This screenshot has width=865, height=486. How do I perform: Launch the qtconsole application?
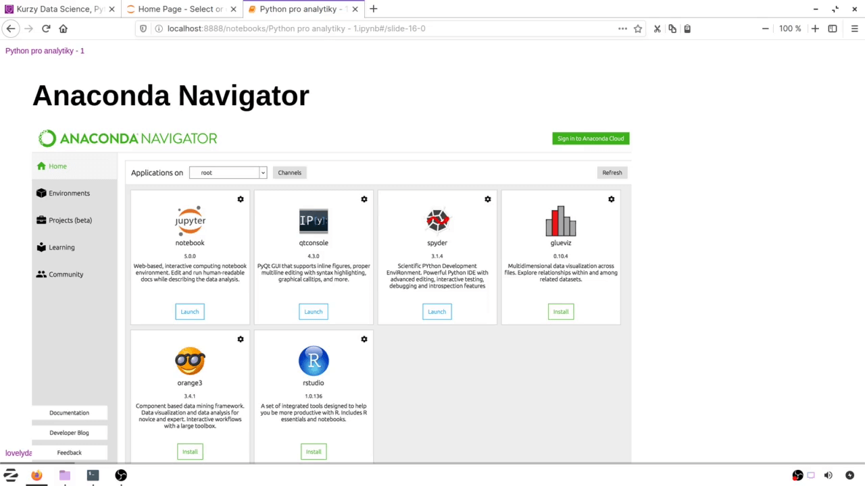pos(314,312)
